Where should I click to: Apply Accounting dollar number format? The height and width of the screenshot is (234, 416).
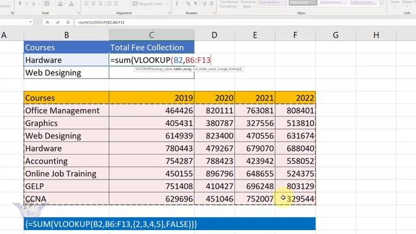(177, 3)
